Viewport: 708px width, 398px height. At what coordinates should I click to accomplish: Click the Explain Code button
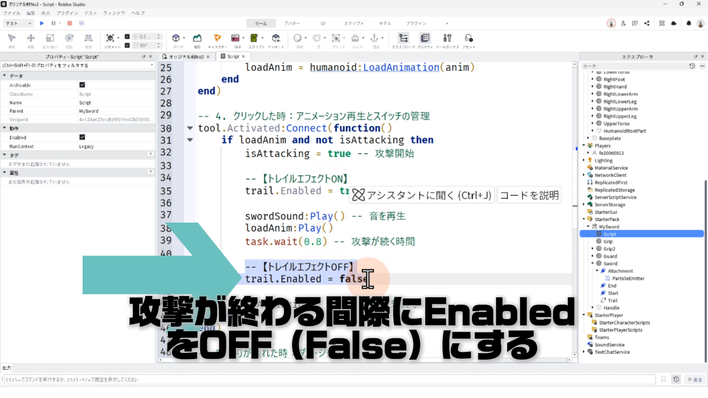(x=529, y=195)
